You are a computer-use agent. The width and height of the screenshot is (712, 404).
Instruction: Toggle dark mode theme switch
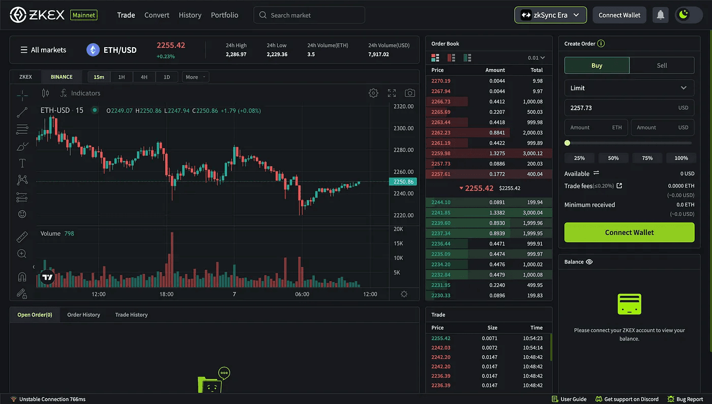689,15
